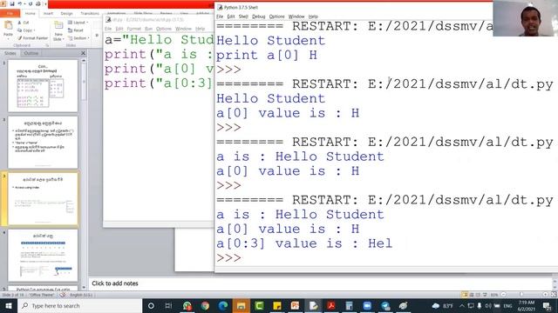Click the a="Hello Stud code line
Viewport: 558px width, 313px height.
tap(159, 40)
